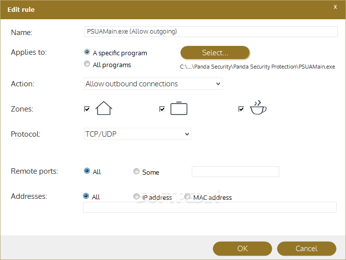The height and width of the screenshot is (260, 346).
Task: Click the Addresses entry field
Action: pyautogui.click(x=210, y=207)
